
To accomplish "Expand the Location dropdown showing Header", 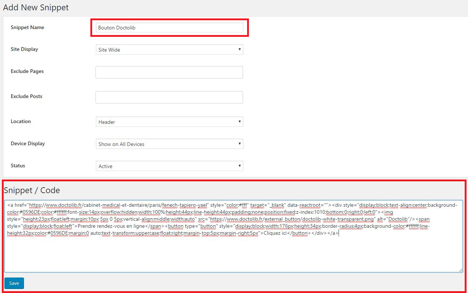I will pyautogui.click(x=169, y=122).
